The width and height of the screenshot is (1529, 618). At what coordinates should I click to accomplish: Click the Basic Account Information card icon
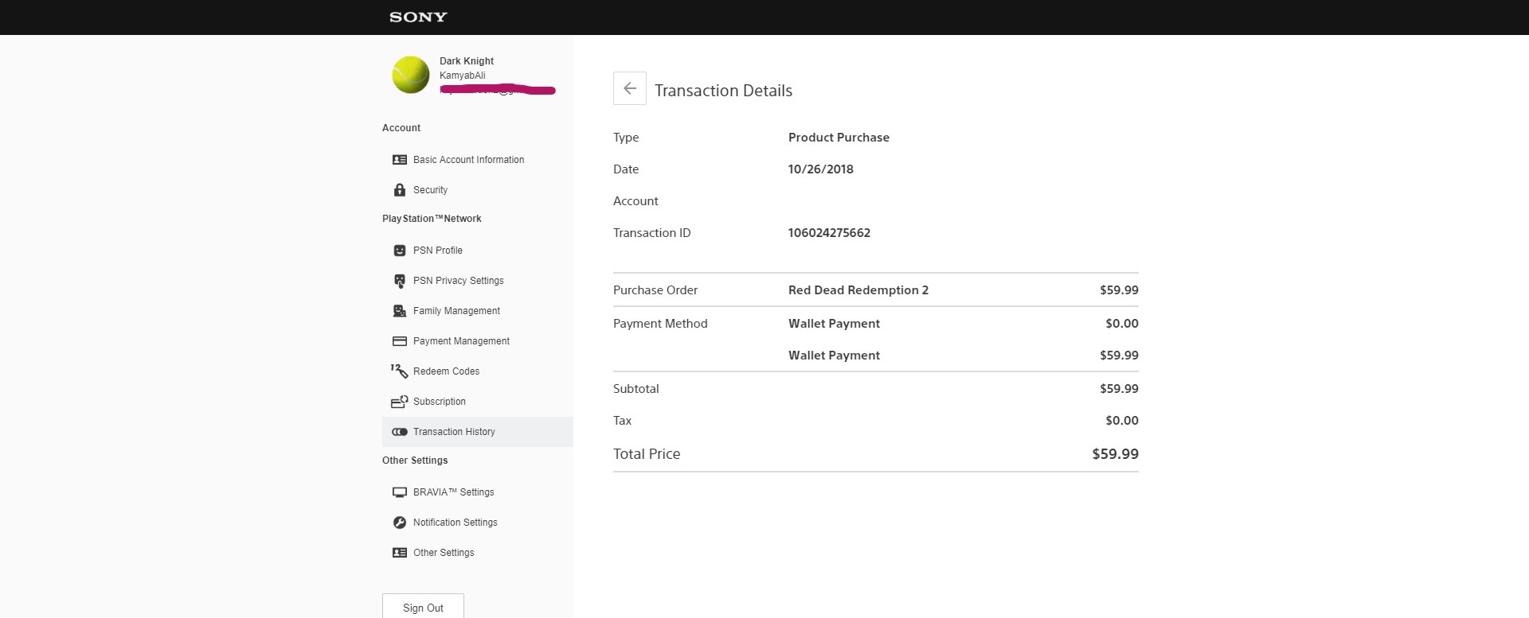[x=400, y=160]
